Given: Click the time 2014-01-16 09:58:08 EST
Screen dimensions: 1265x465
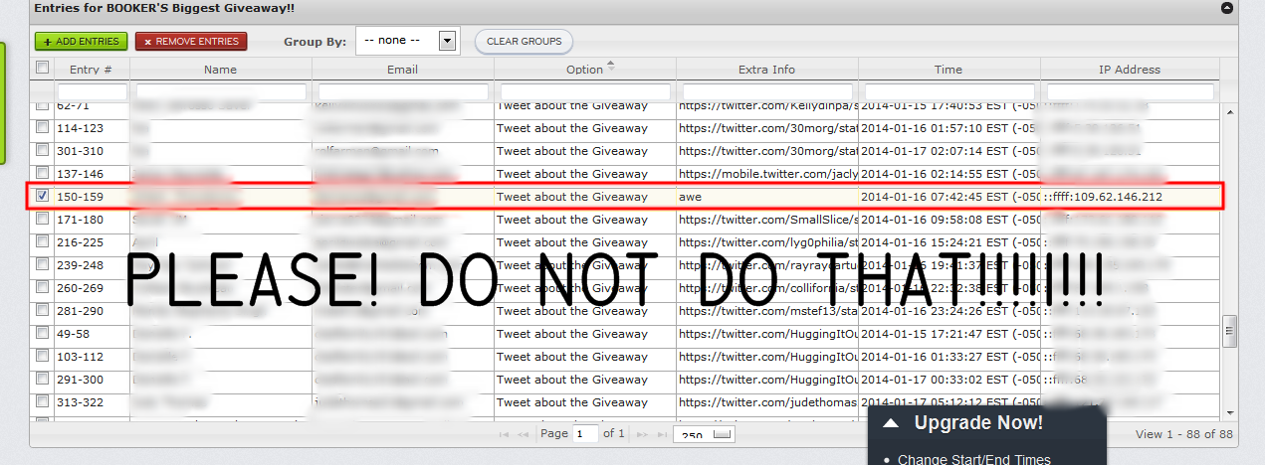Looking at the screenshot, I should [x=949, y=219].
